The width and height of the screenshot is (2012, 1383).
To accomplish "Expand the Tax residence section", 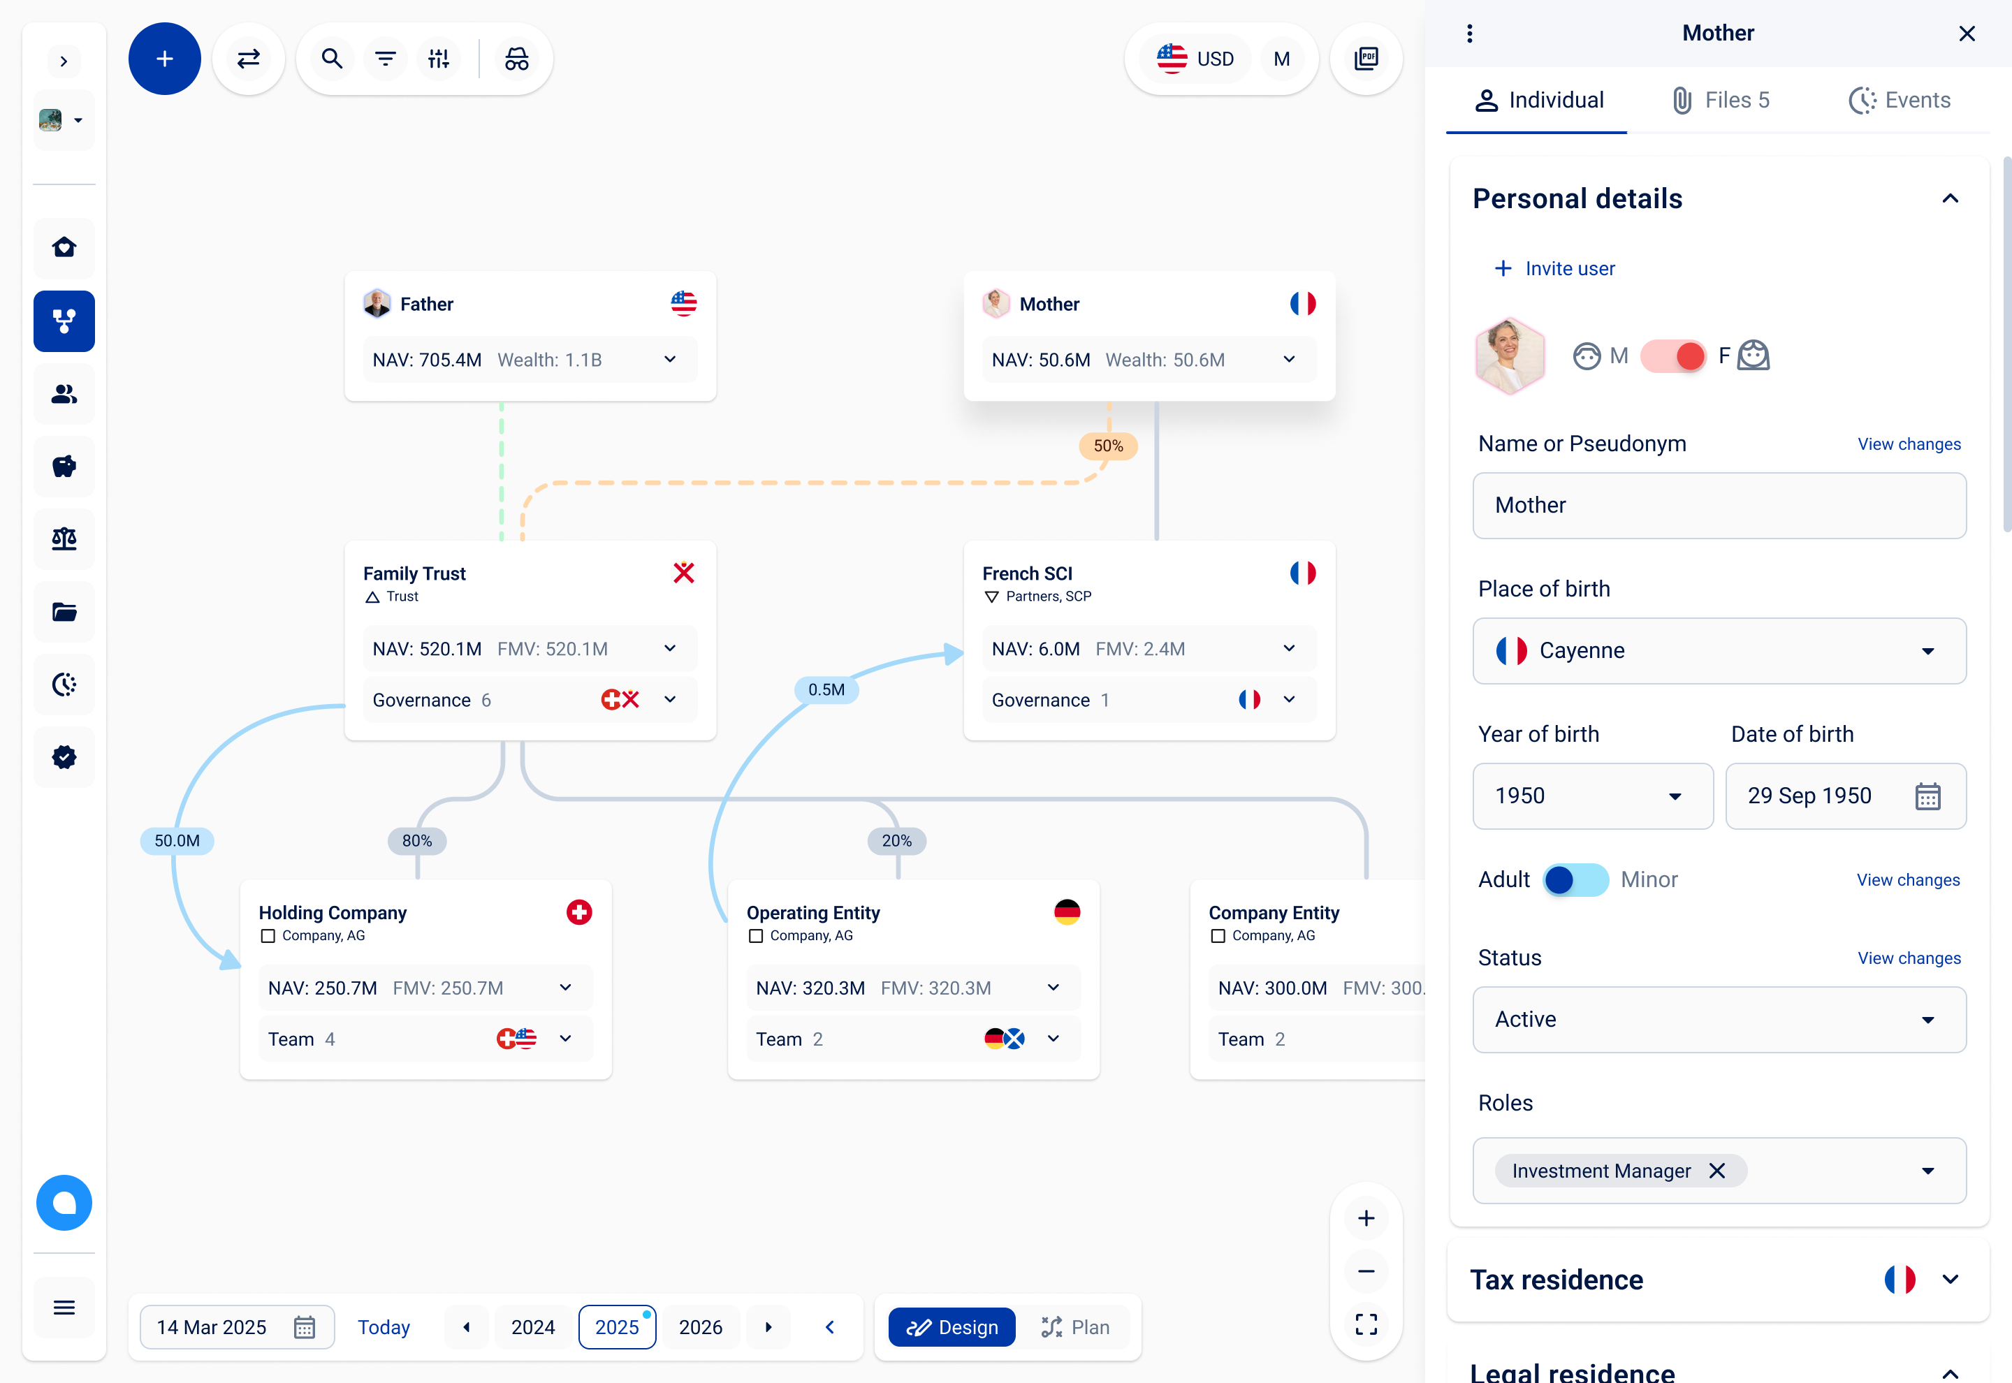I will (1950, 1279).
